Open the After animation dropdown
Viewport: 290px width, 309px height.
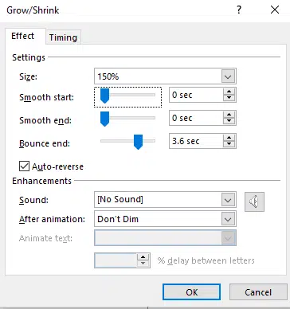pos(228,219)
